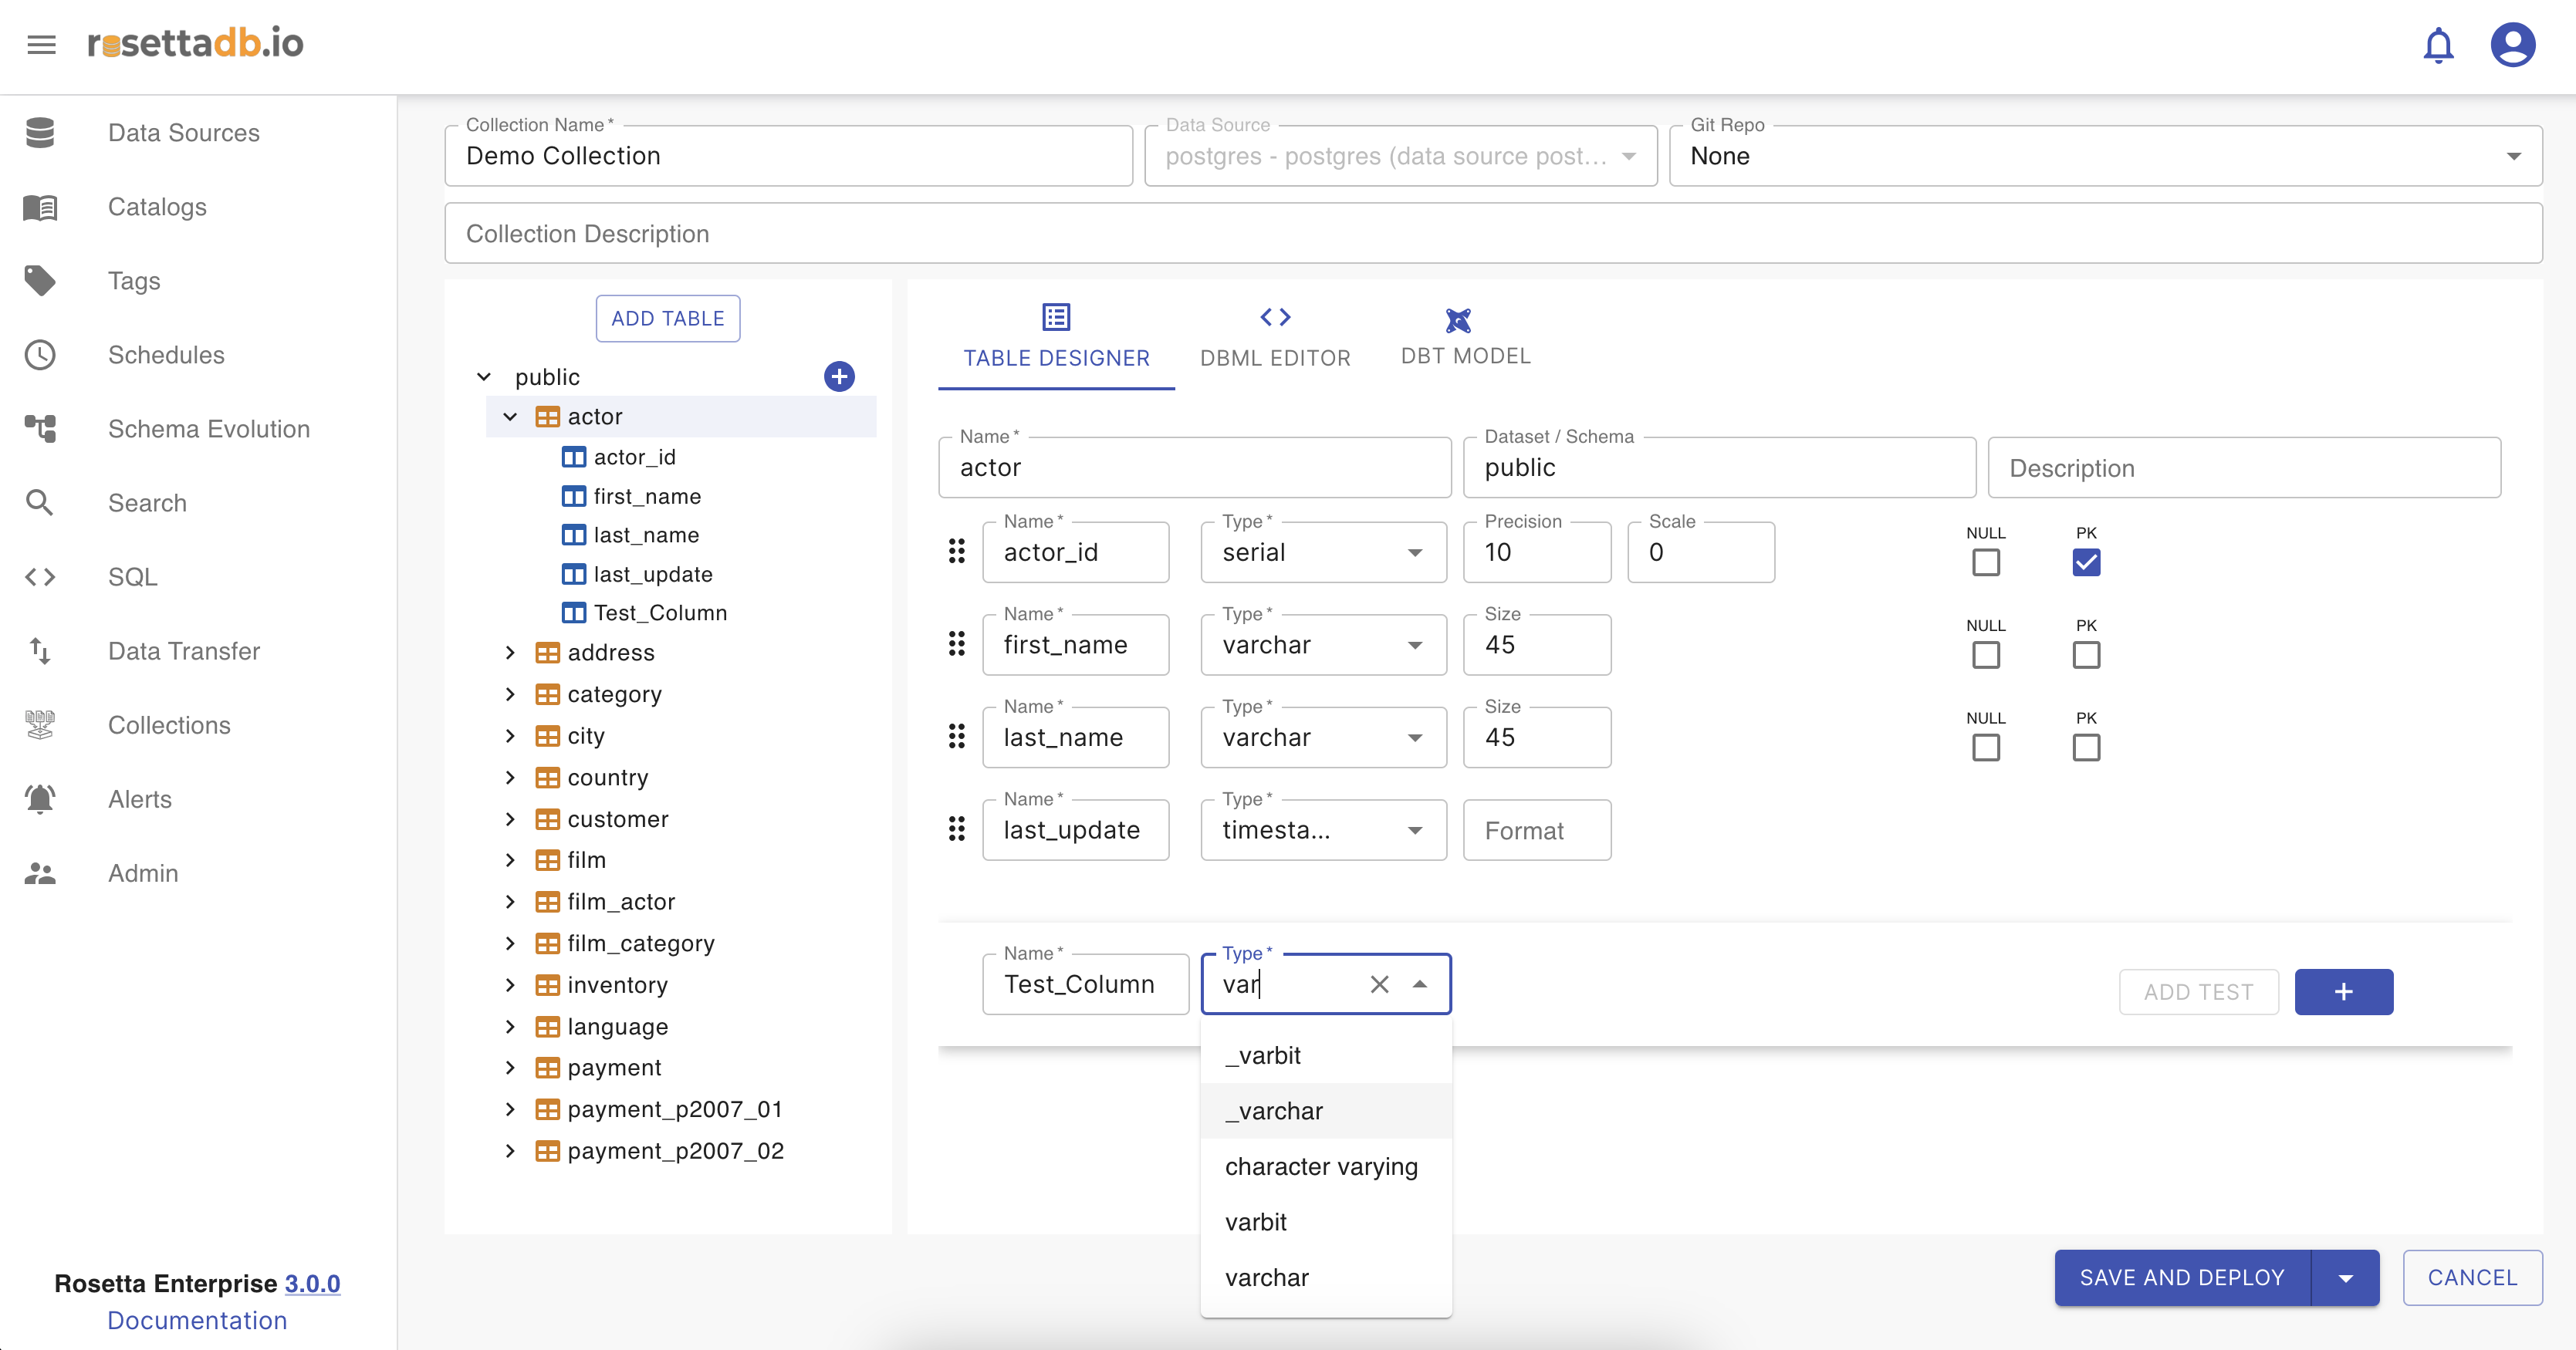Click the ADD TABLE button
Screen dimensions: 2576x1350
point(667,319)
